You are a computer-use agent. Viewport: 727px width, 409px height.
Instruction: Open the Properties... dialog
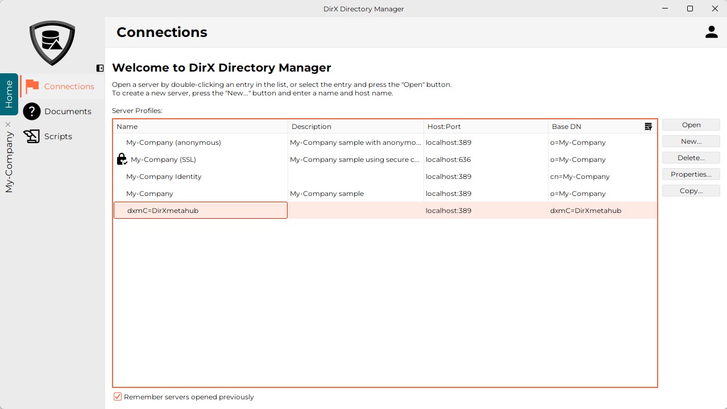[691, 174]
